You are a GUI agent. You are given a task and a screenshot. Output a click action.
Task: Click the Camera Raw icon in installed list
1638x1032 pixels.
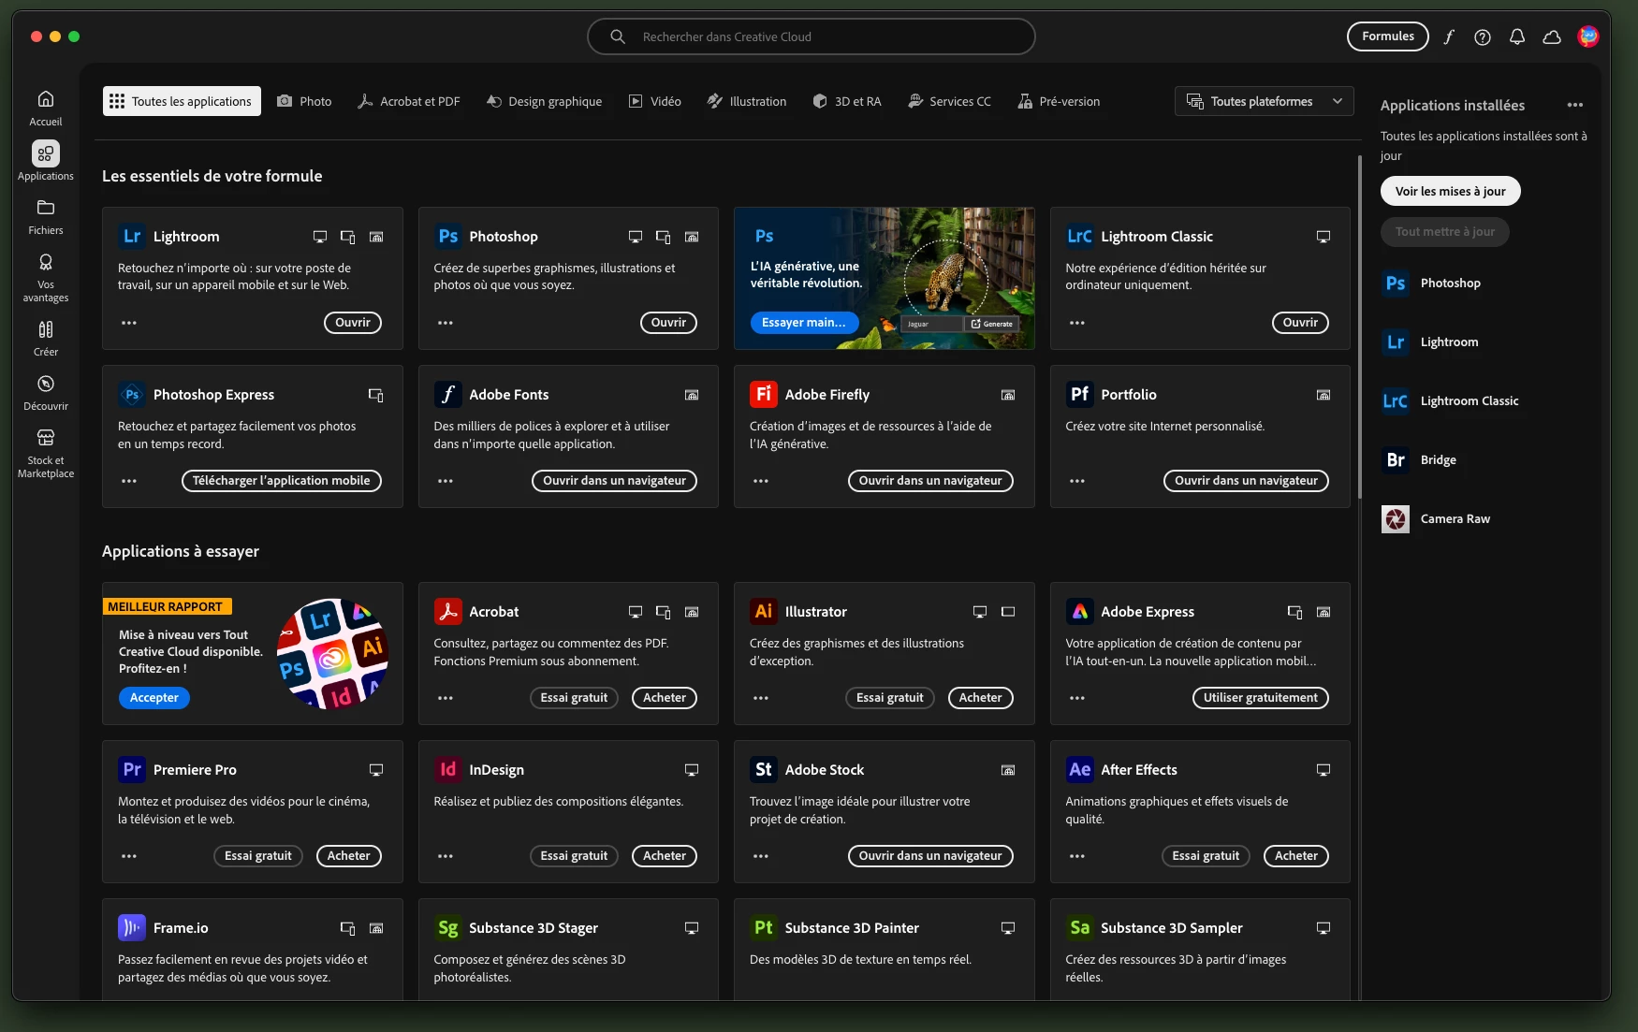[1396, 519]
